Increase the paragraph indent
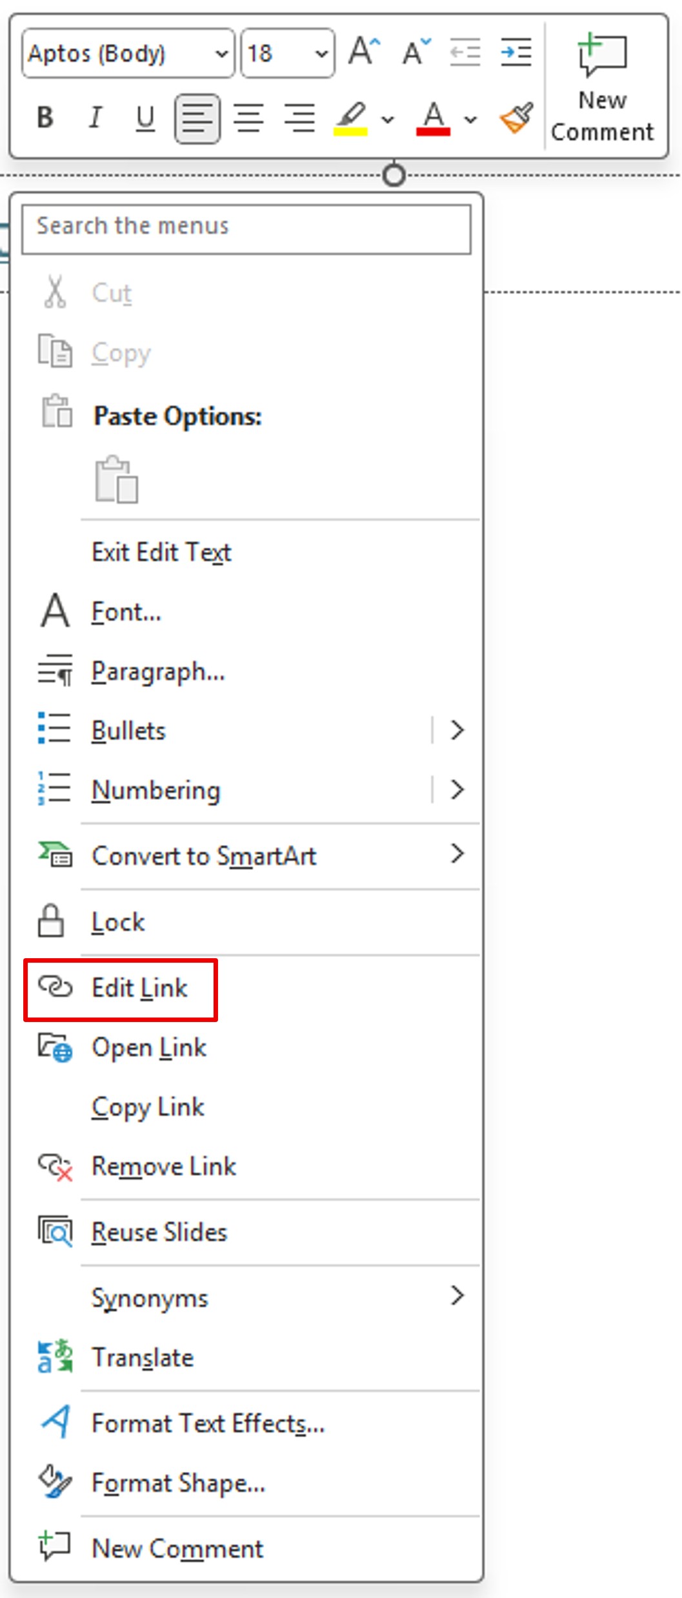This screenshot has height=1598, width=682. click(x=516, y=52)
